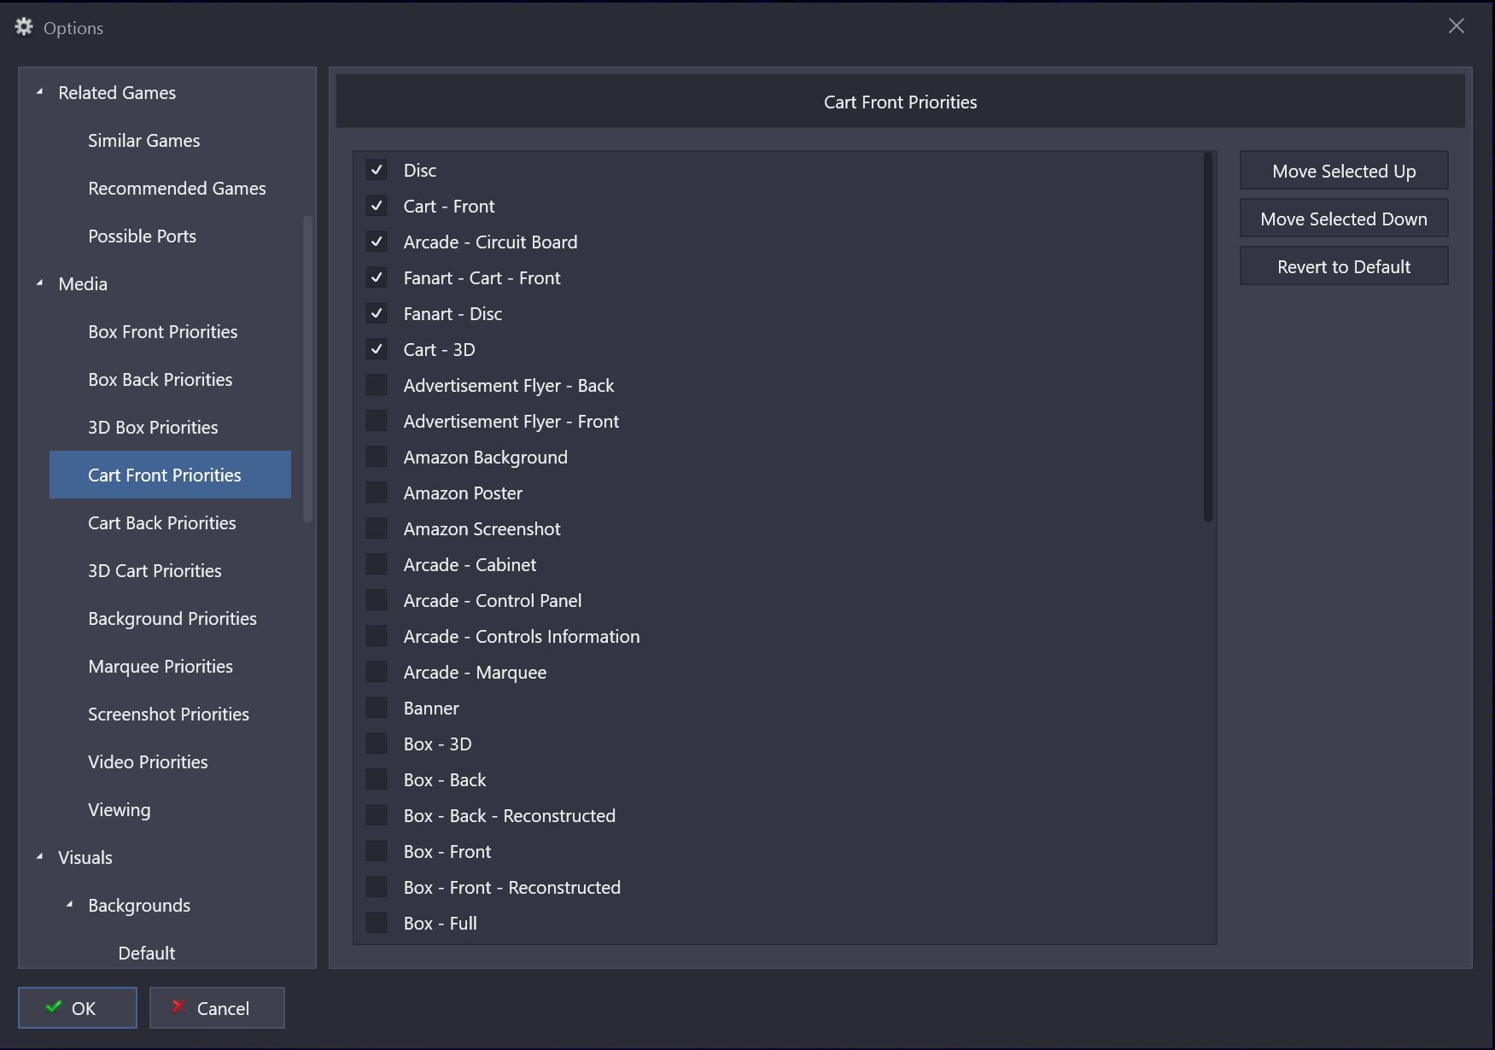The width and height of the screenshot is (1495, 1050).
Task: Check the Banner checkbox
Action: click(377, 708)
